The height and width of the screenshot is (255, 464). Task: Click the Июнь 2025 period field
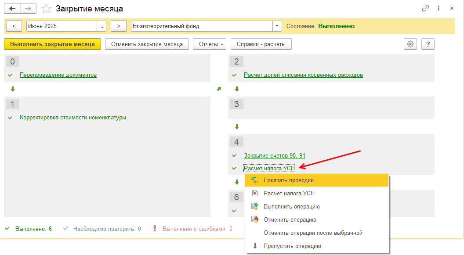[x=62, y=26]
